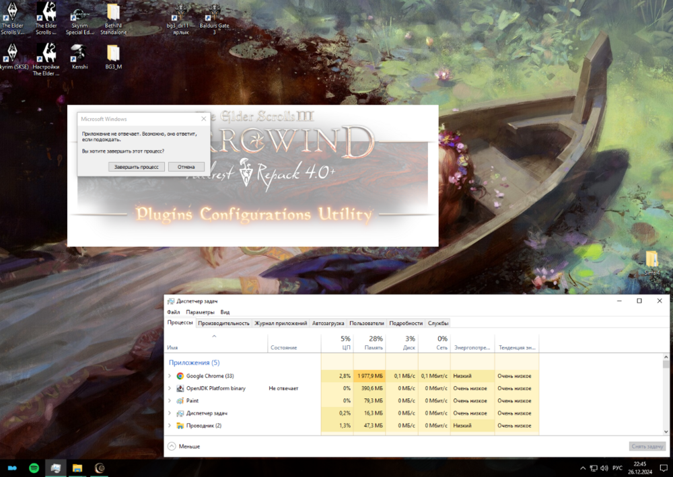Click the Google Chrome icon in the process list
This screenshot has width=673, height=477.
click(180, 376)
